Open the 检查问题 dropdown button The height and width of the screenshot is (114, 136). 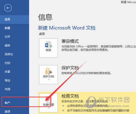point(48,103)
